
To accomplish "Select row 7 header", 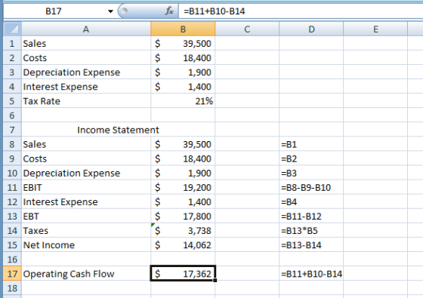I will (x=12, y=130).
